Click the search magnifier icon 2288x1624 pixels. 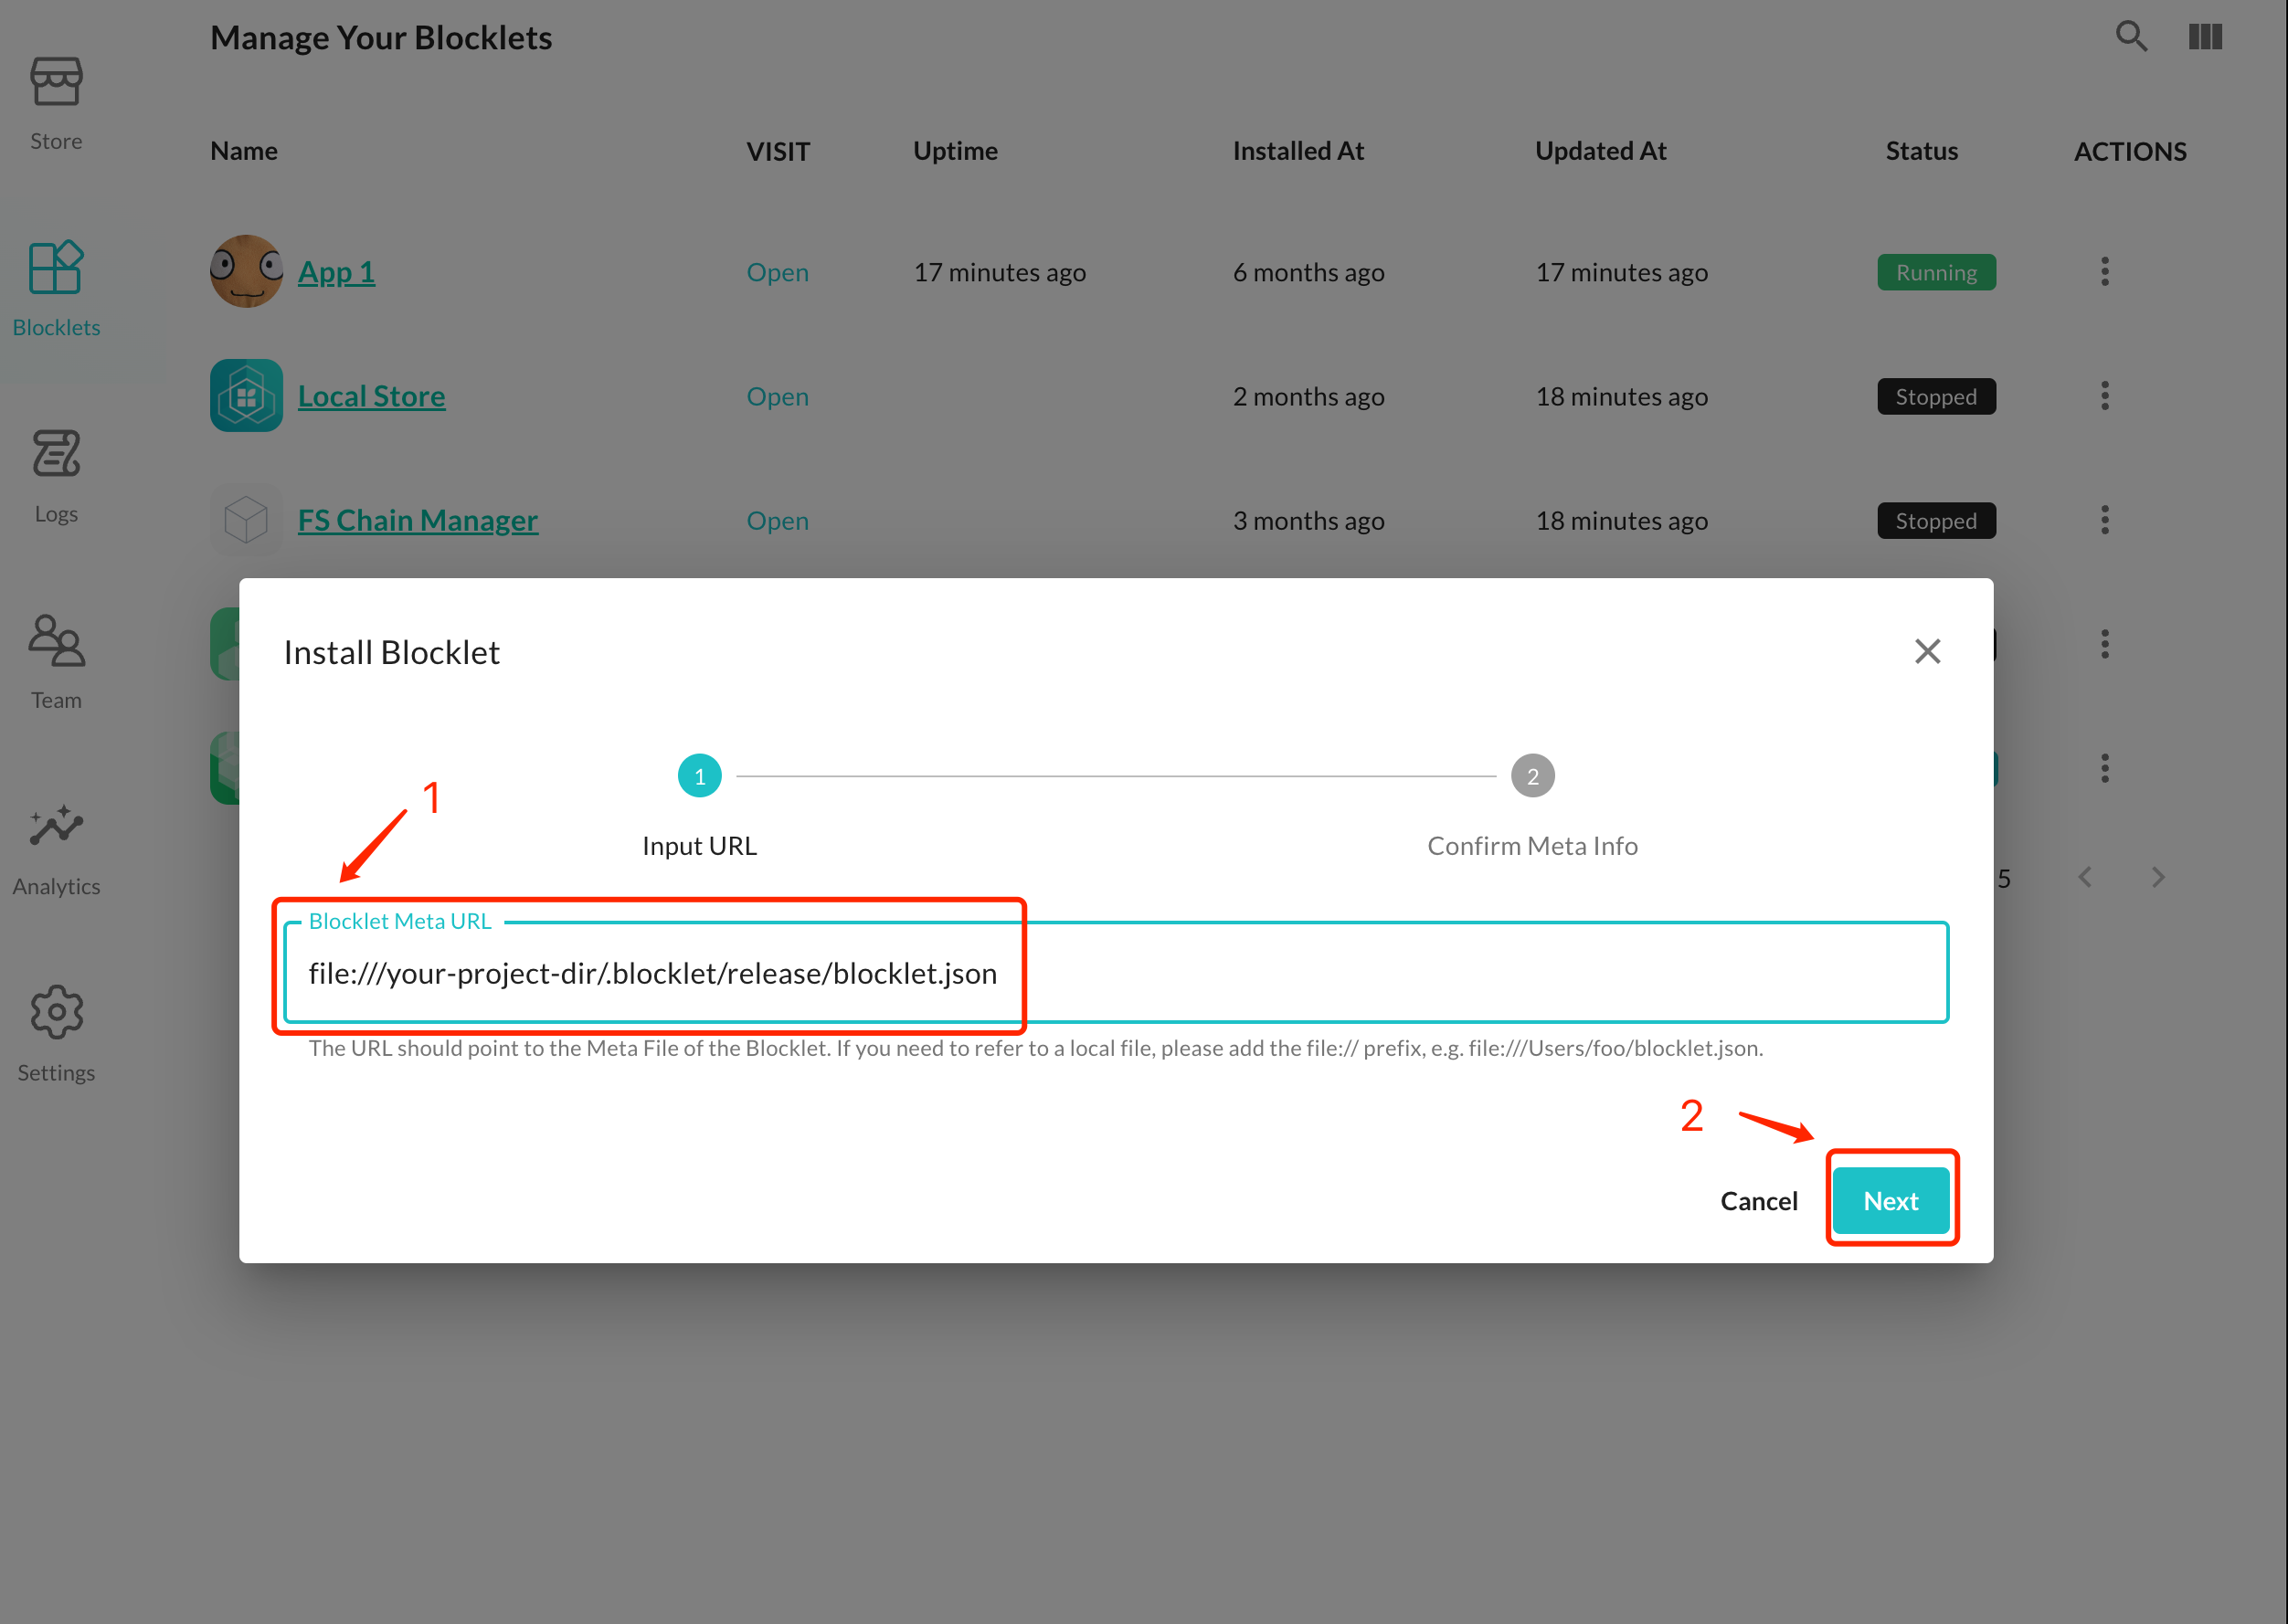[2131, 37]
